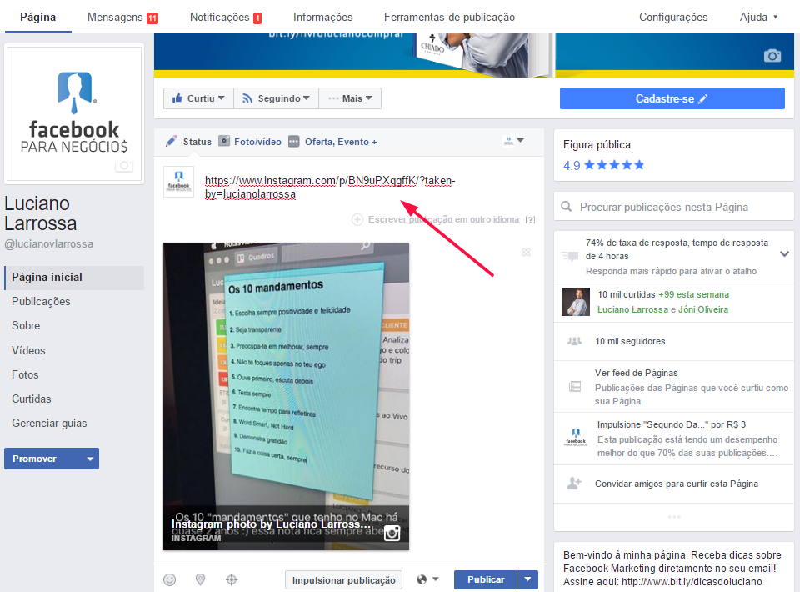The width and height of the screenshot is (800, 592).
Task: Expand the response rate panel chevron
Action: tap(785, 253)
